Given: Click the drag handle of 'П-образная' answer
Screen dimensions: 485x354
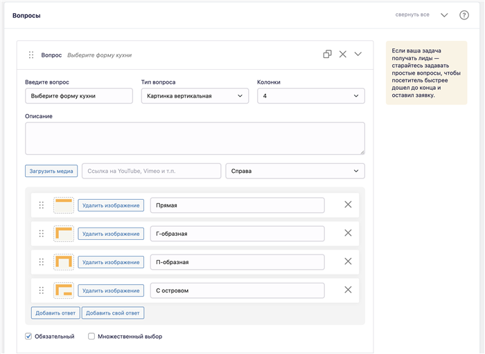Looking at the screenshot, I should pyautogui.click(x=42, y=262).
